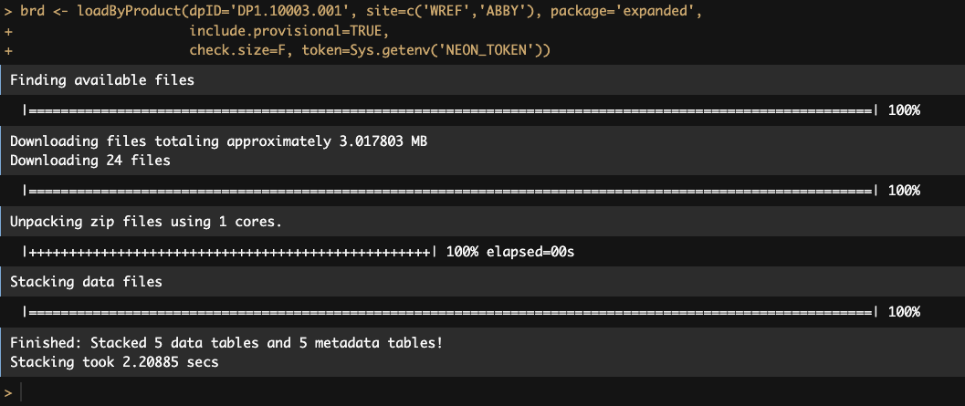Click the 'loadByProduct' function name

pyautogui.click(x=130, y=12)
